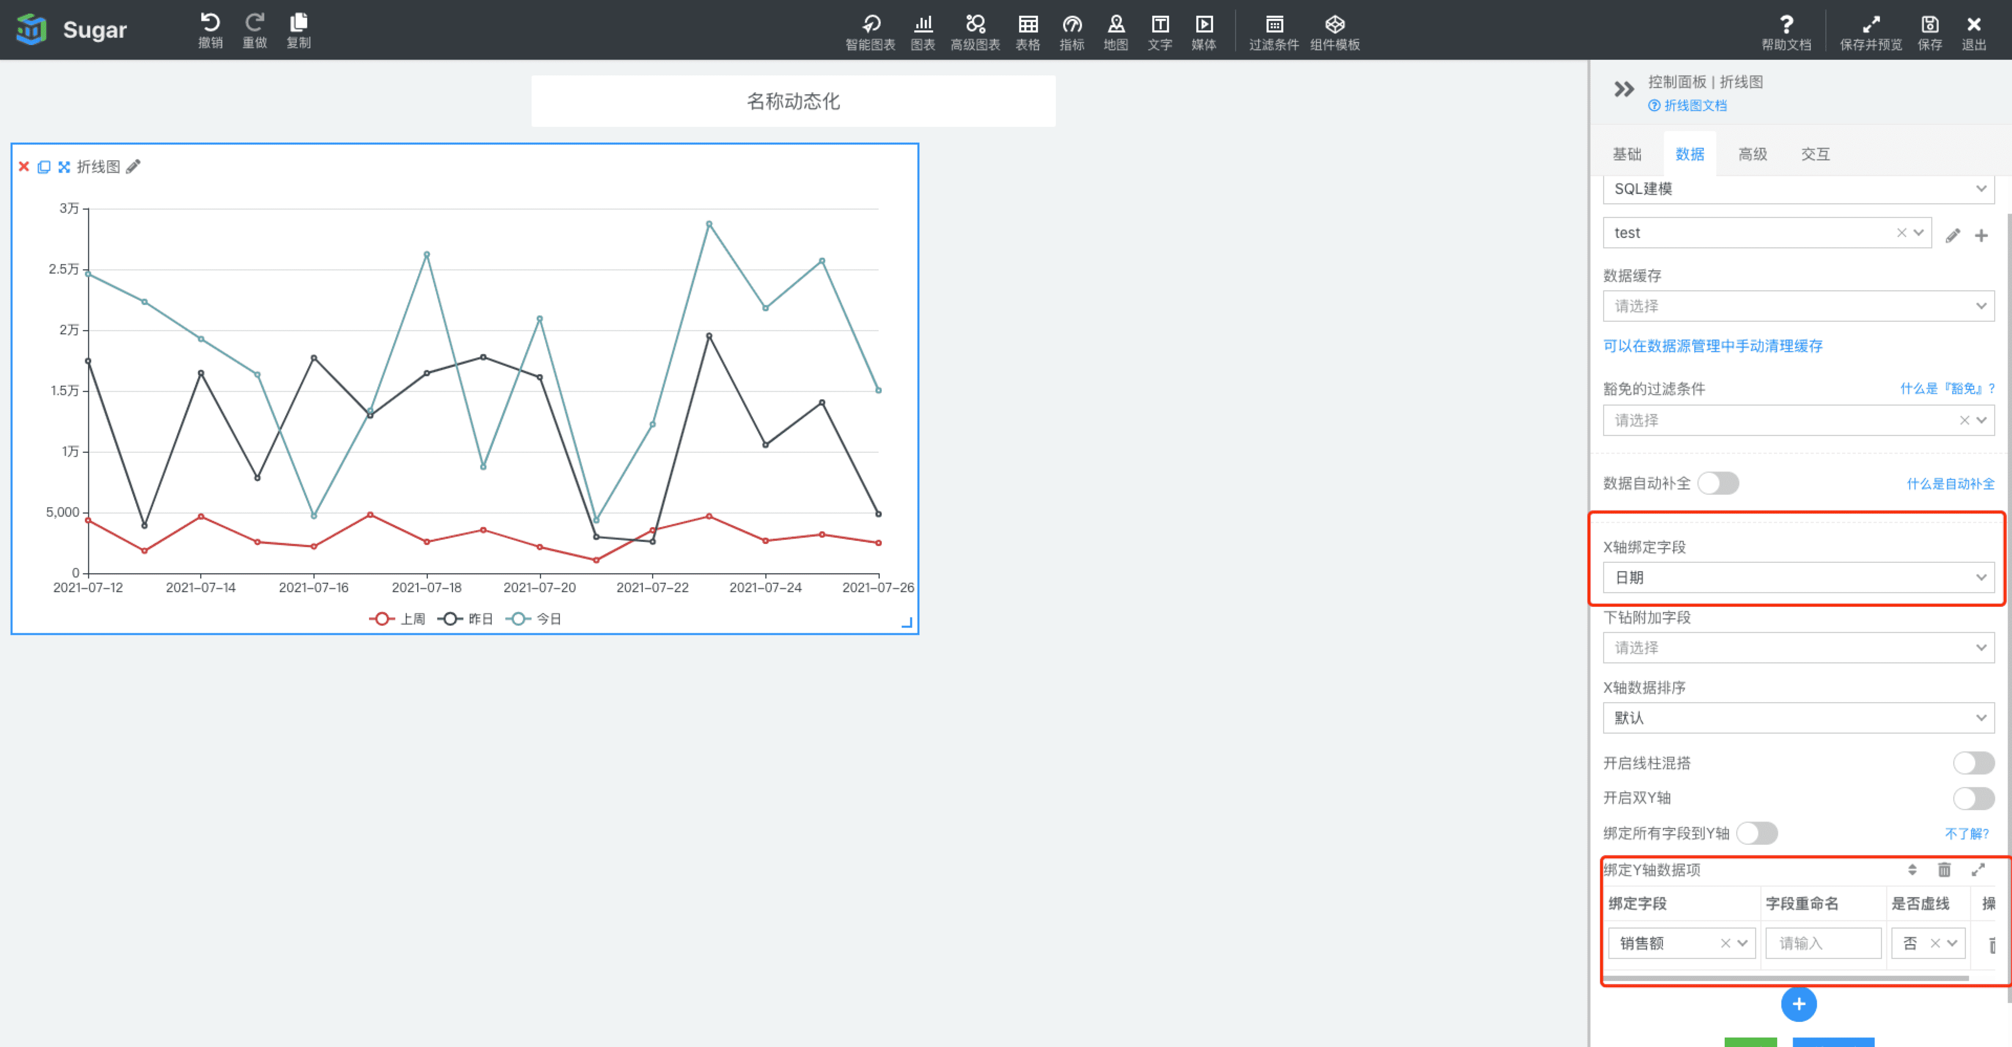Open the 图表 chart menu
This screenshot has width=2012, height=1047.
tap(923, 33)
